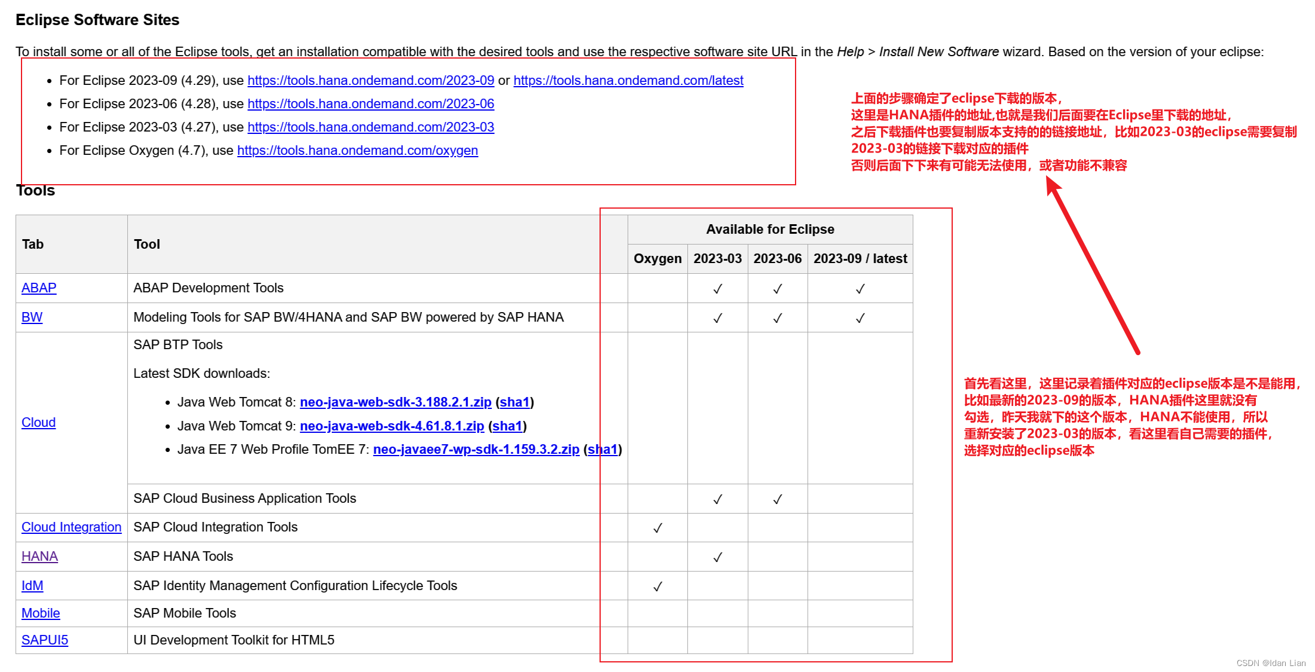This screenshot has height=672, width=1315.
Task: Follow the oxygen software site link
Action: pyautogui.click(x=357, y=150)
